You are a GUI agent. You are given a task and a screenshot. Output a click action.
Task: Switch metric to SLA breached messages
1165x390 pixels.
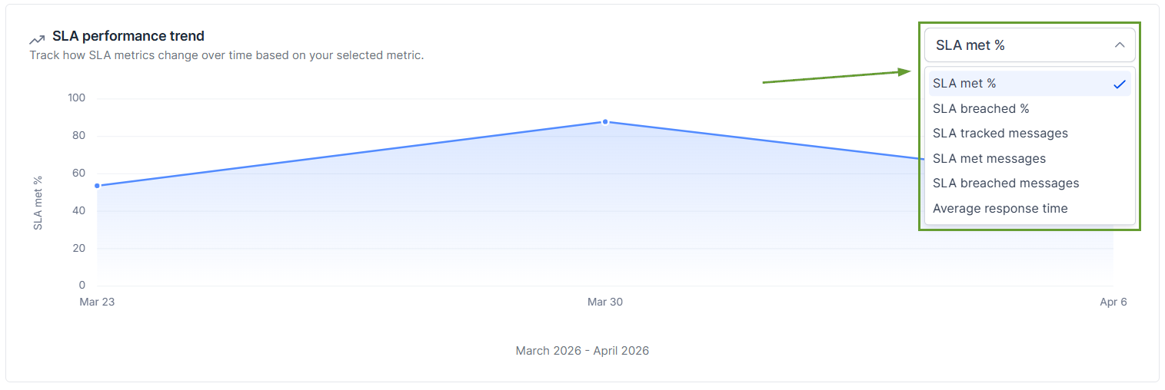[x=1005, y=183]
